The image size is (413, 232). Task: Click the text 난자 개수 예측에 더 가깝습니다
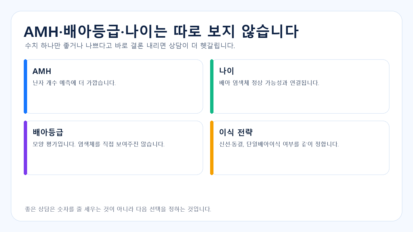click(x=74, y=83)
